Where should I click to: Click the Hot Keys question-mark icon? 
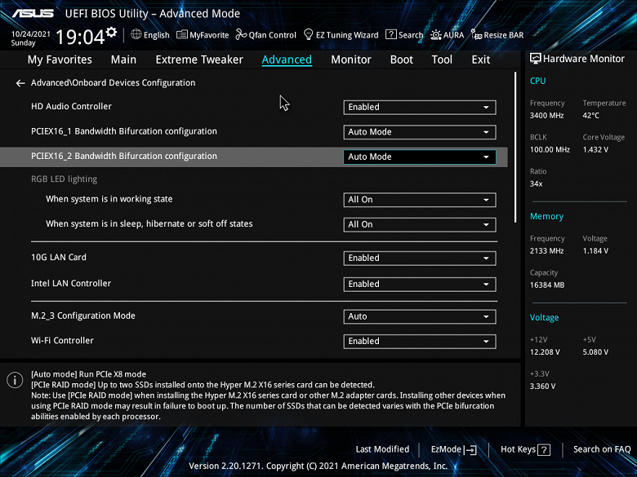pos(544,449)
